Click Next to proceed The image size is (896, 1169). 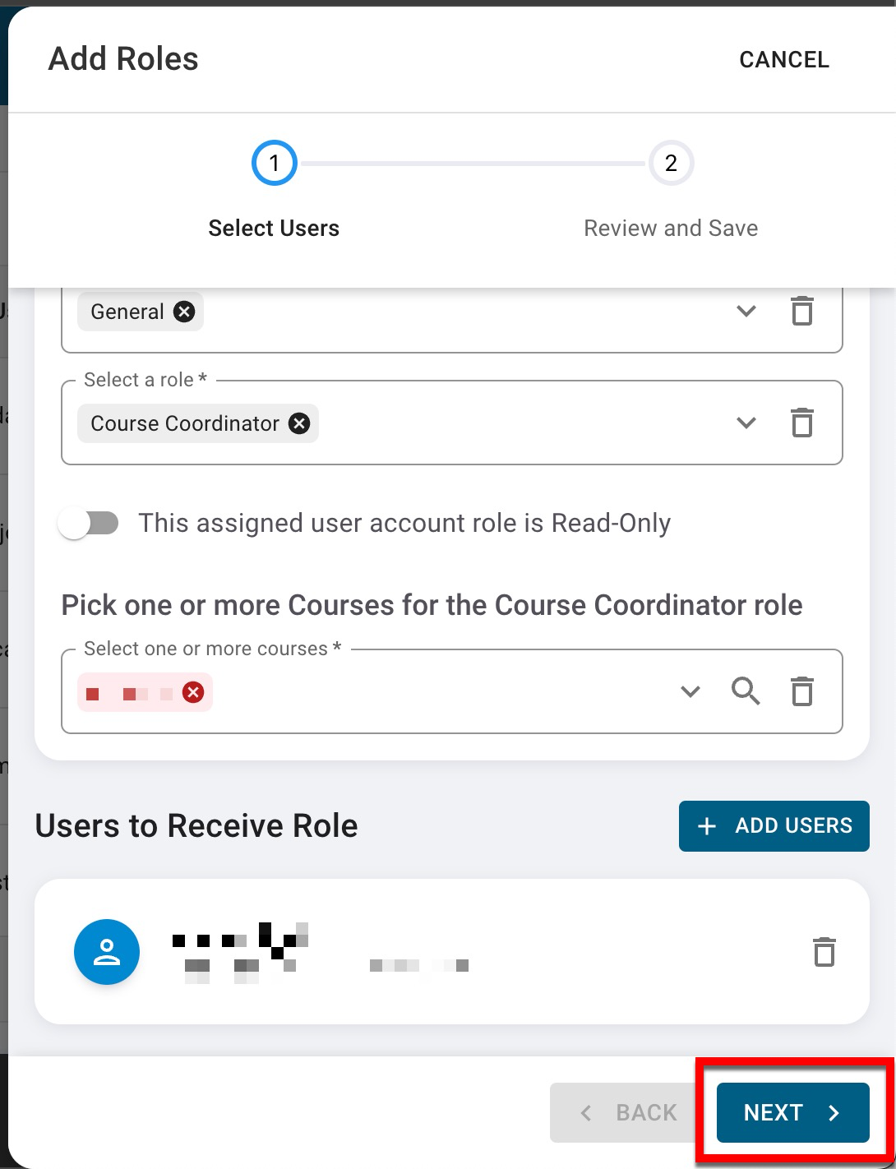point(792,1112)
